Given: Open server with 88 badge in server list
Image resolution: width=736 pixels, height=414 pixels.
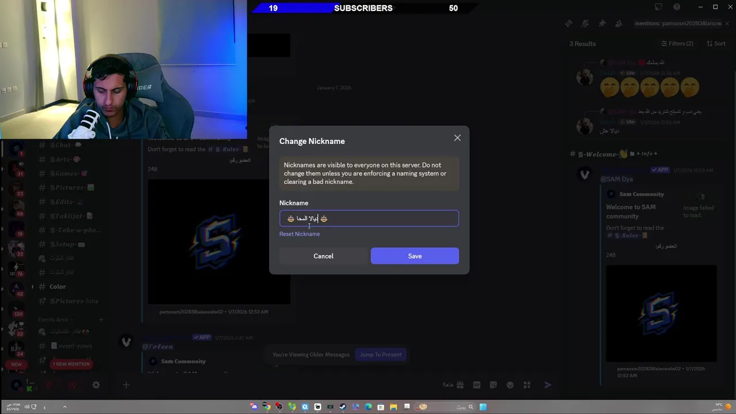Looking at the screenshot, I should [17, 208].
